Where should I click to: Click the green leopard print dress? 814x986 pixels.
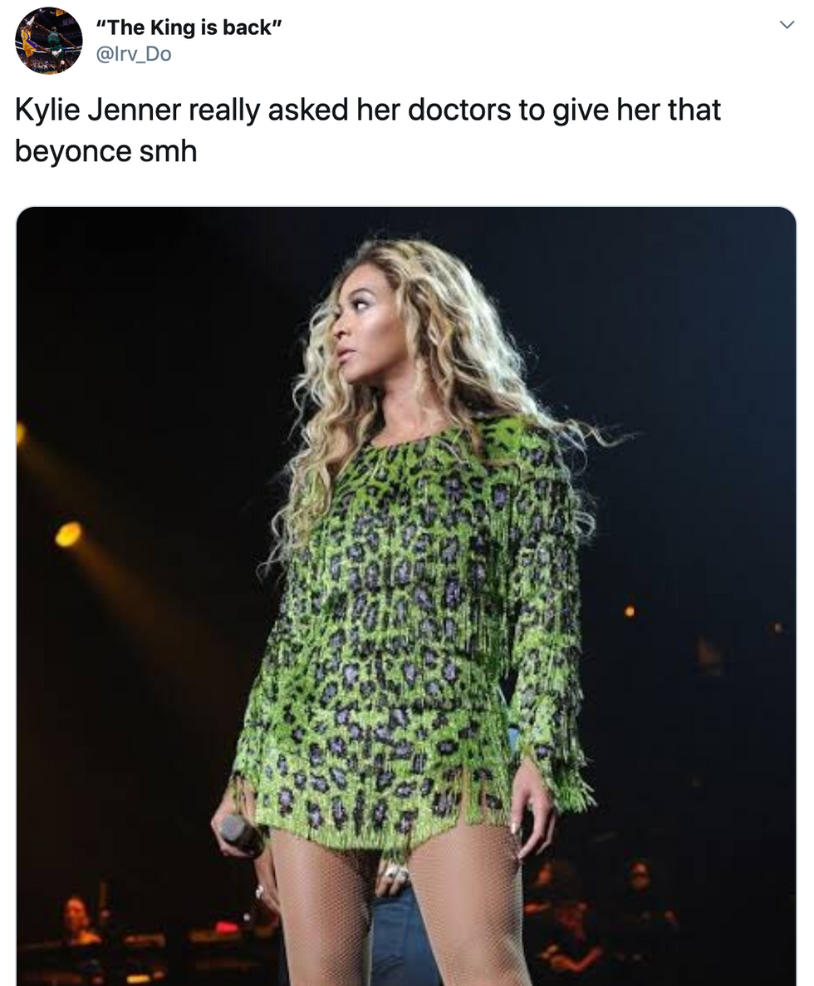pyautogui.click(x=402, y=629)
